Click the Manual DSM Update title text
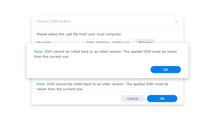This screenshot has width=213, height=126. click(54, 21)
